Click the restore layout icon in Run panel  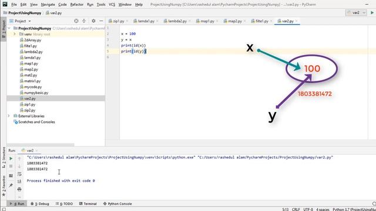coord(11,176)
